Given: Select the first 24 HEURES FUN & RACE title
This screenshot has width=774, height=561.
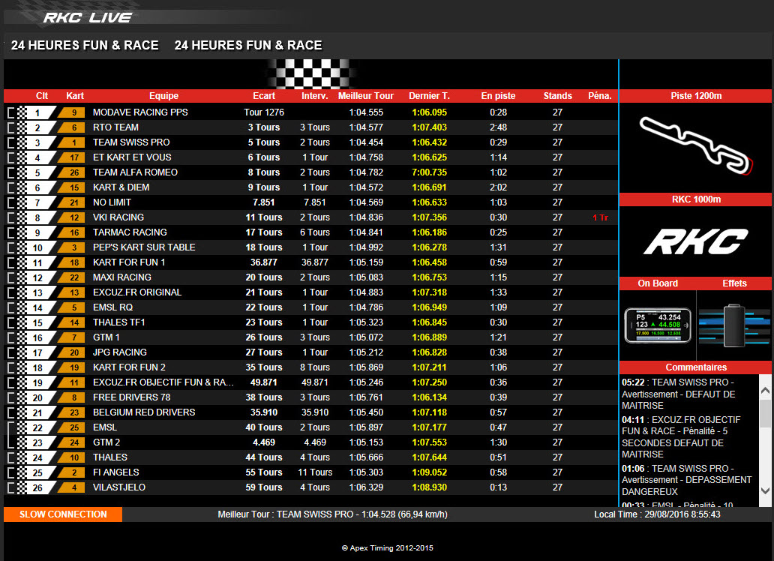Looking at the screenshot, I should coord(85,46).
